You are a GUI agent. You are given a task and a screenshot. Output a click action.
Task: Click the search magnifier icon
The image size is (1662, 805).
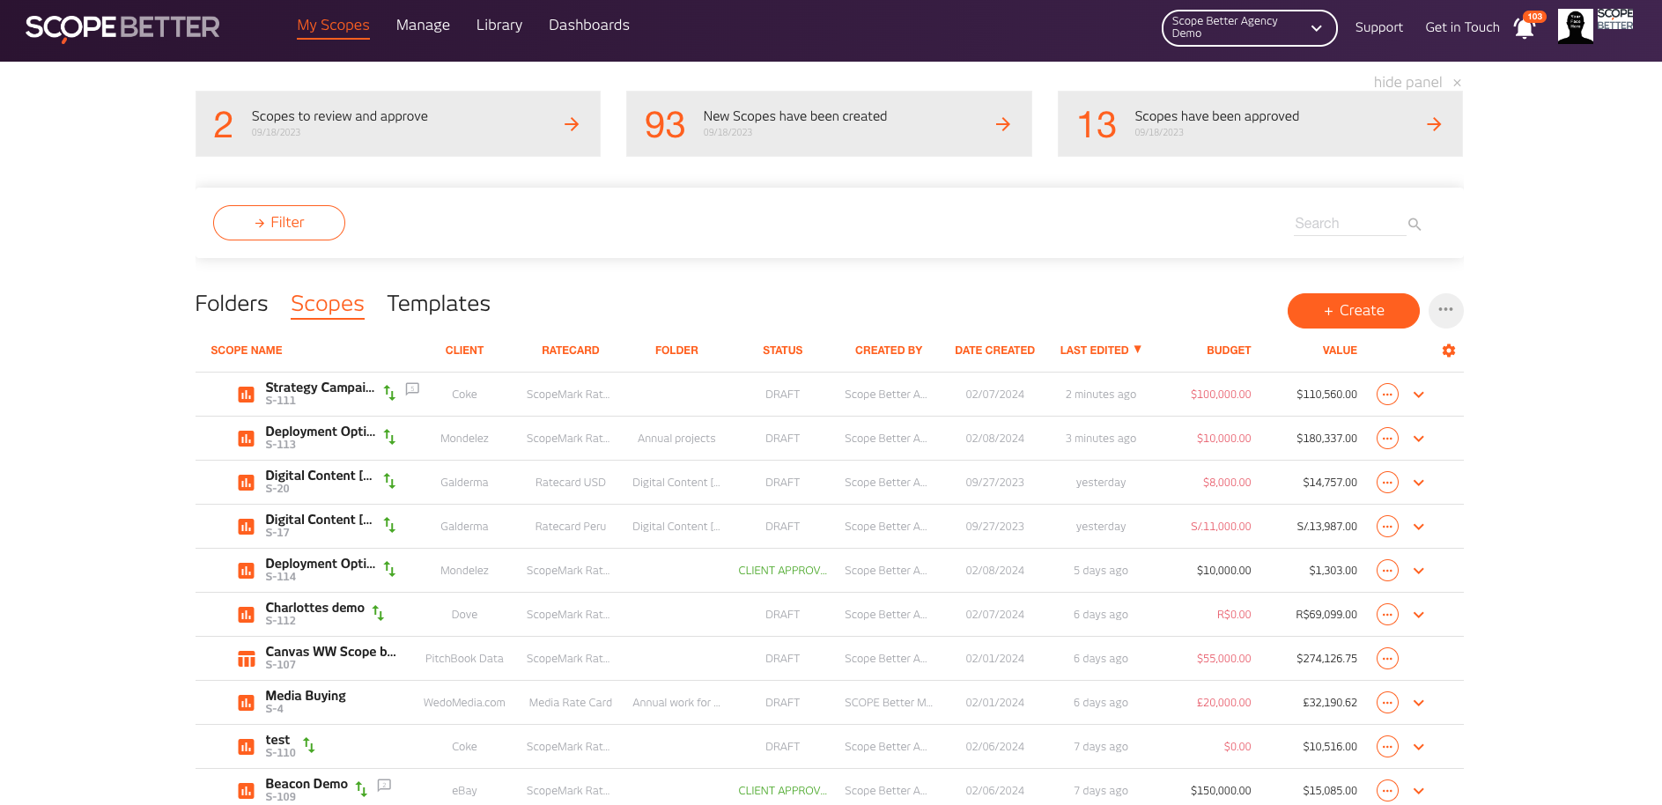1415,225
